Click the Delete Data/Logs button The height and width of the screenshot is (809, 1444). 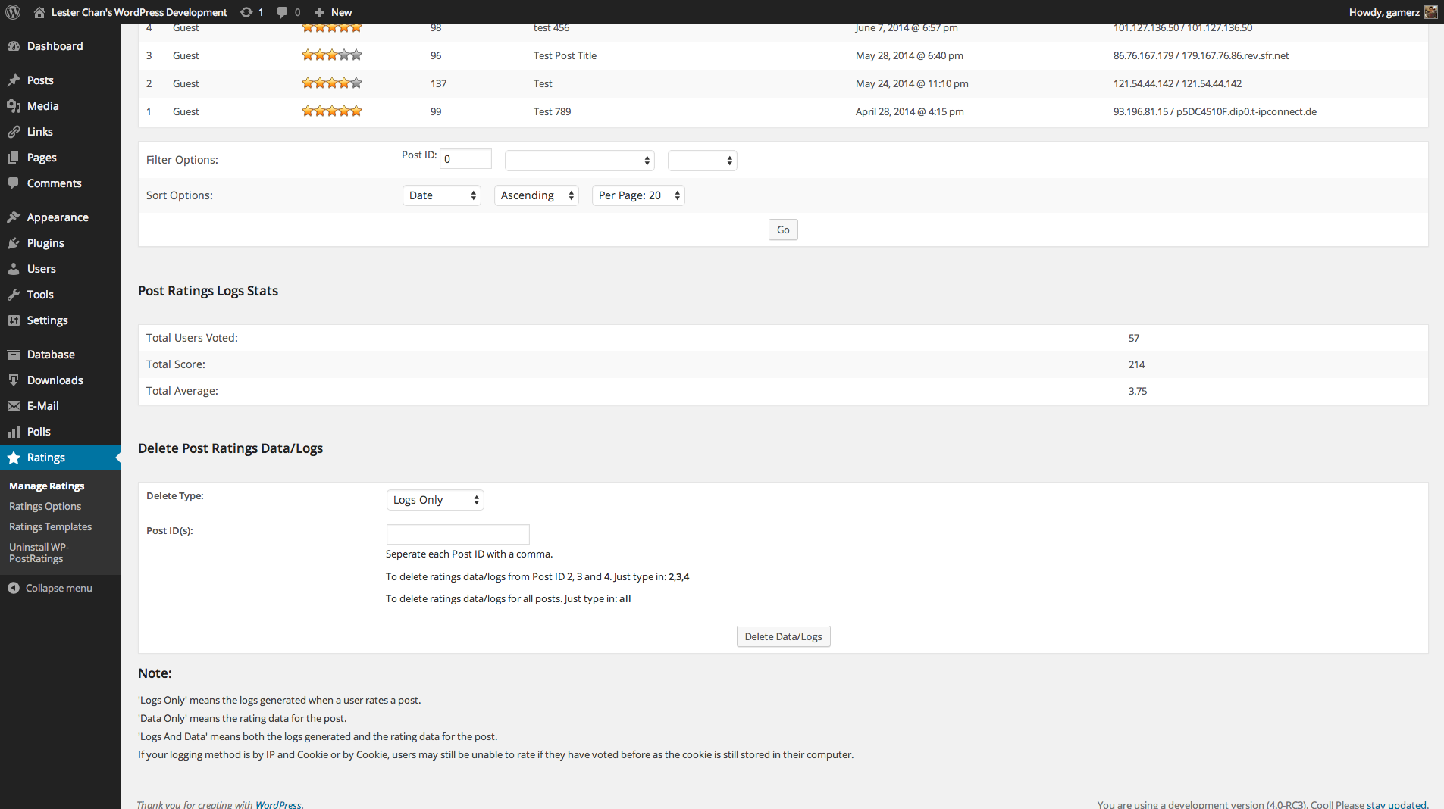tap(783, 636)
